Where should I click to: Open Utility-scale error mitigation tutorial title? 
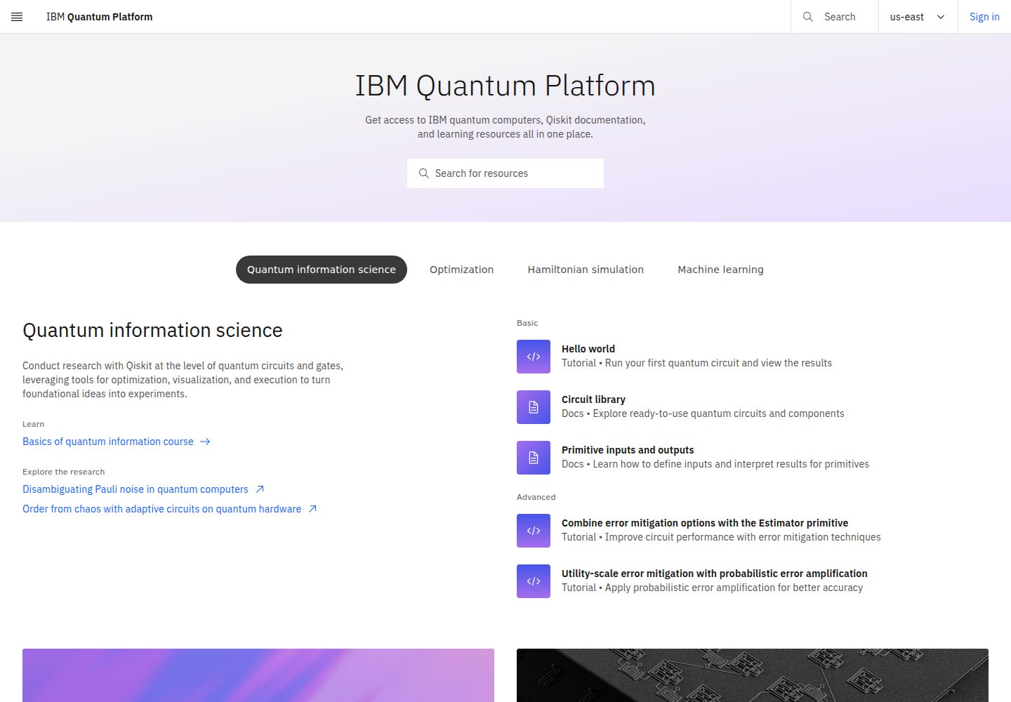click(714, 574)
